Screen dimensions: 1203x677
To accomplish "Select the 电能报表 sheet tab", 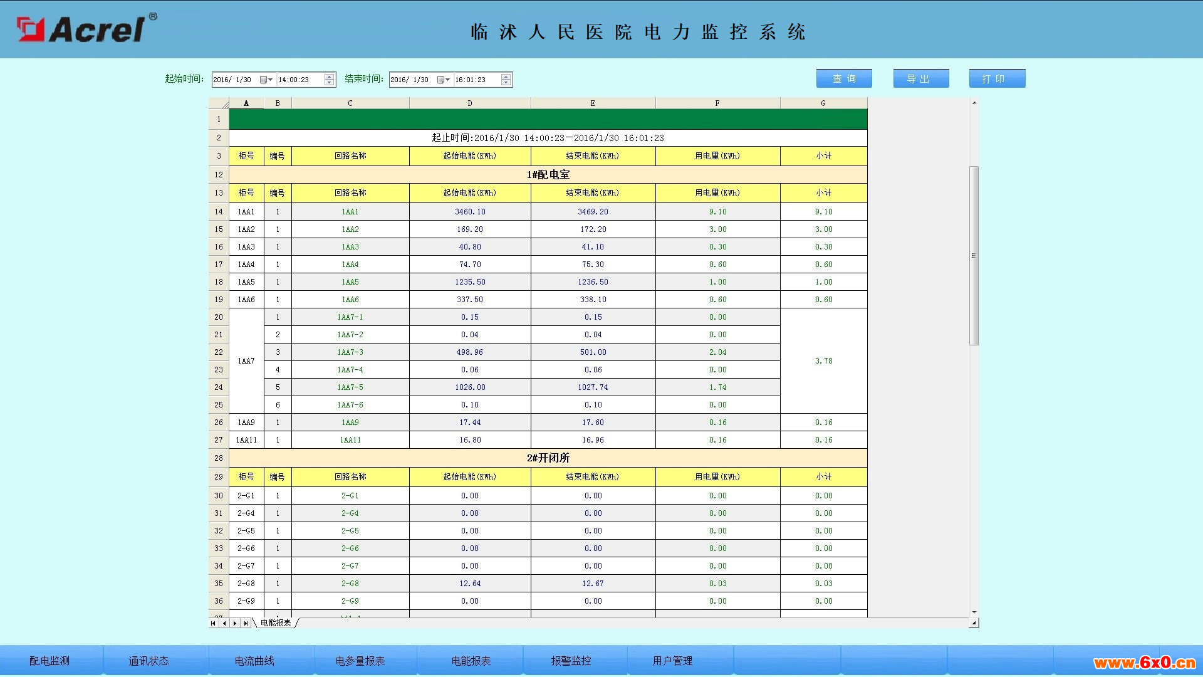I will point(276,623).
